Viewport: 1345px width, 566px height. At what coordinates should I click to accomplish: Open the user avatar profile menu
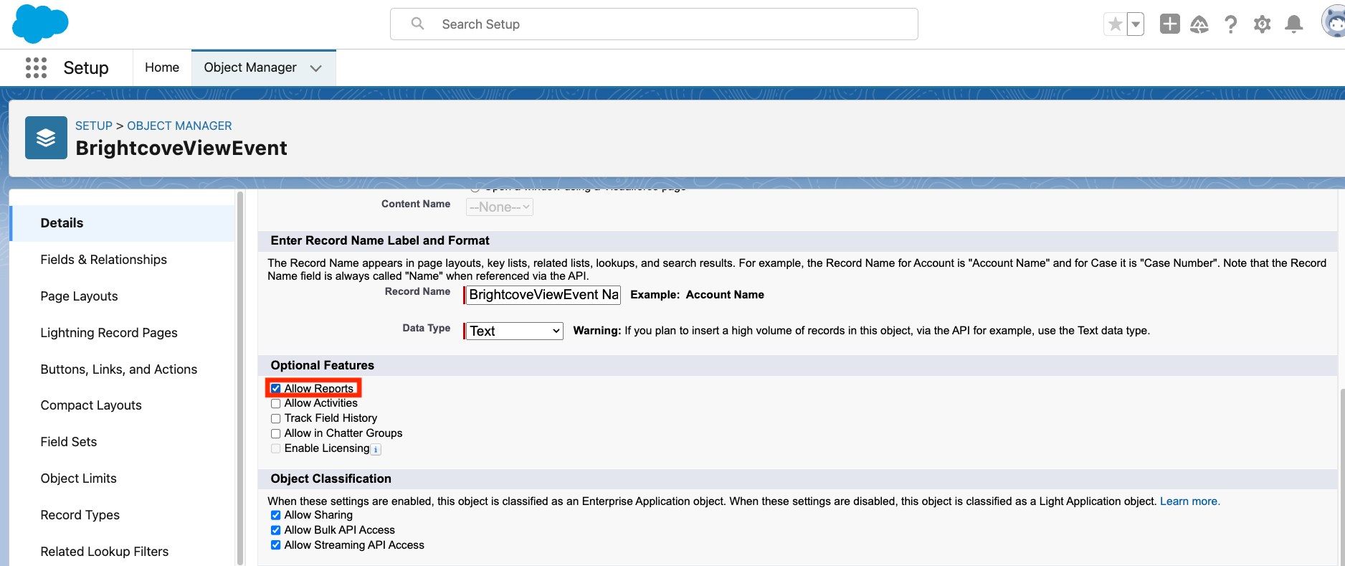[x=1334, y=22]
